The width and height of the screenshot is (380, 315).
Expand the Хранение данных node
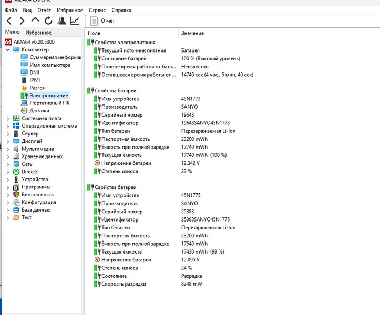click(x=7, y=156)
